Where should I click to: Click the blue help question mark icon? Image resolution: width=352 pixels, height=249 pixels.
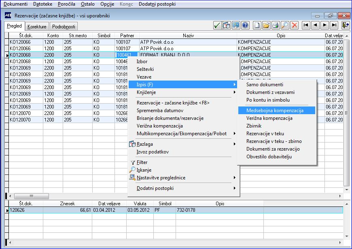tap(245, 26)
